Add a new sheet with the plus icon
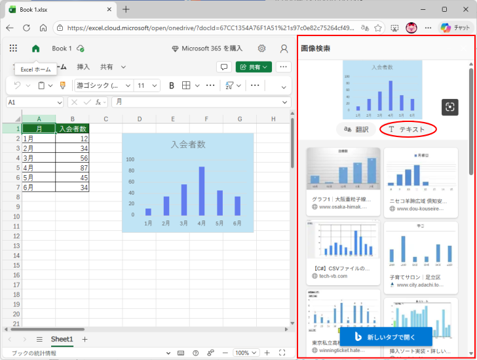 coord(85,339)
